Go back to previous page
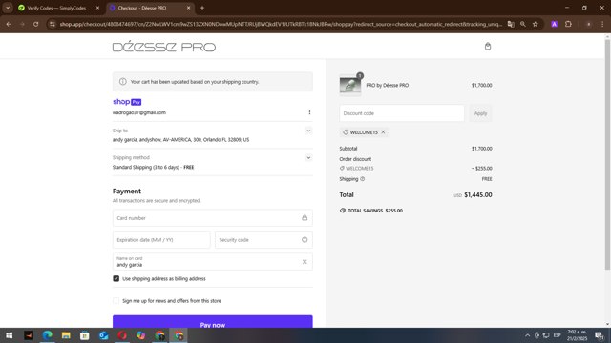Image resolution: width=611 pixels, height=343 pixels. coord(9,24)
